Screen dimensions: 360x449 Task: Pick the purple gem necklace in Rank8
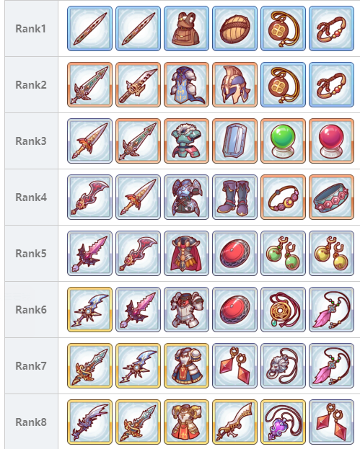click(284, 422)
